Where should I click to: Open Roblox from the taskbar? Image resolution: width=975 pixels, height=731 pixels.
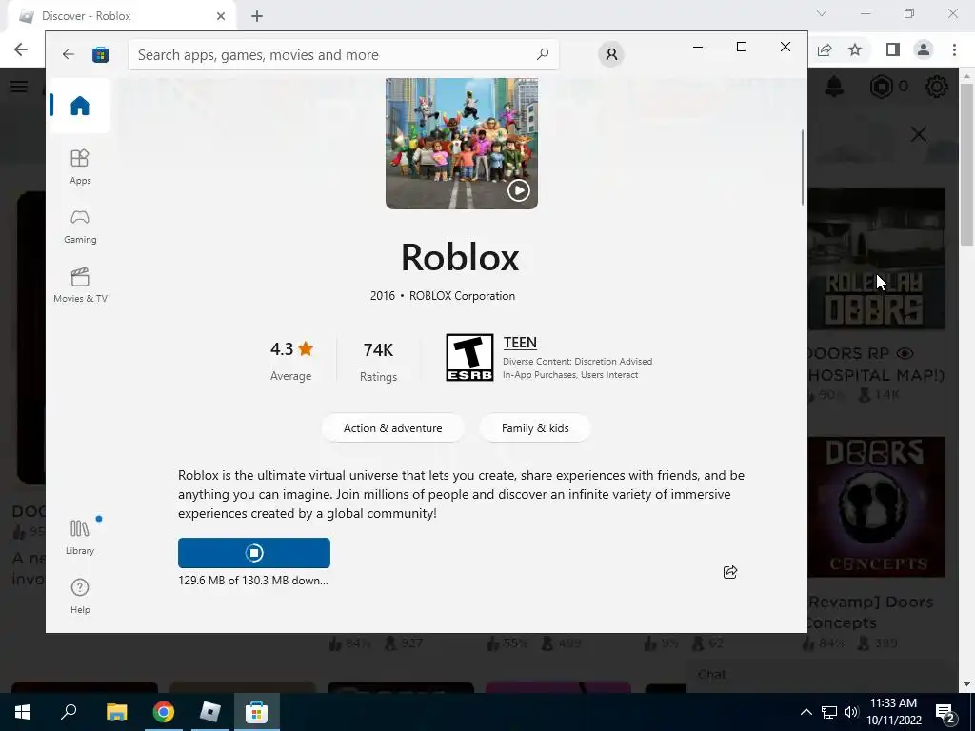pyautogui.click(x=210, y=712)
